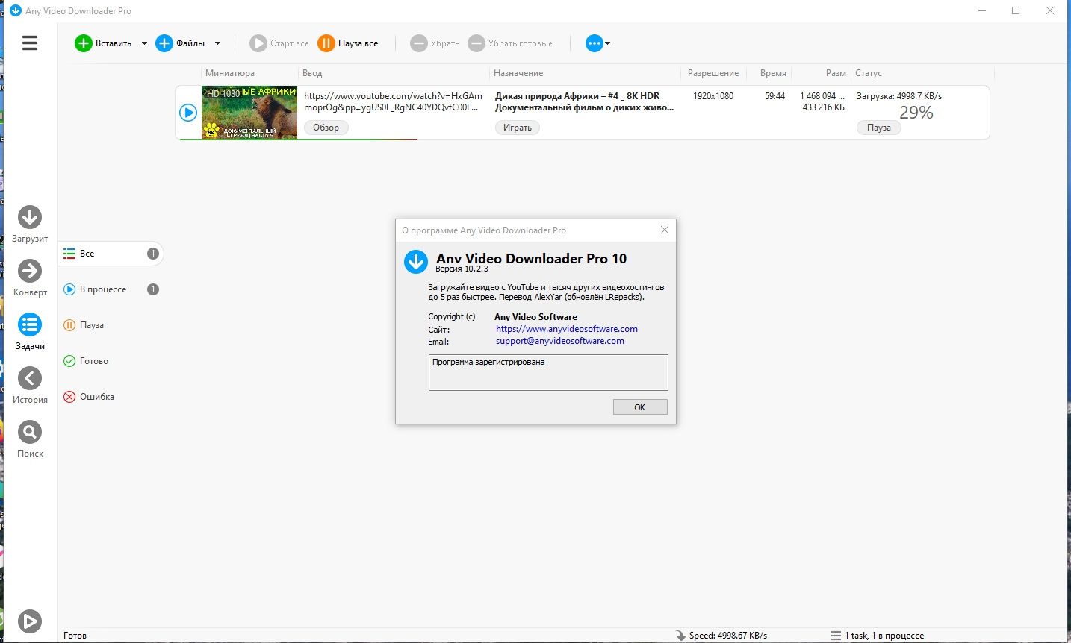Select the Все filter tab

[111, 254]
